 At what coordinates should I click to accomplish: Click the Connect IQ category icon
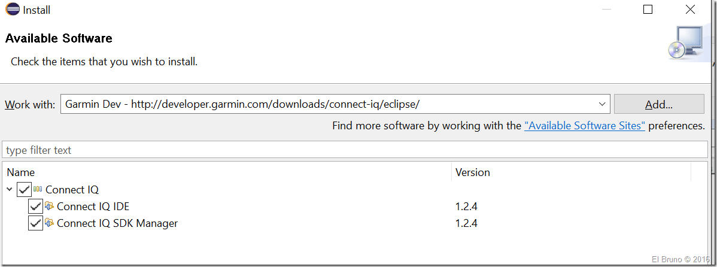click(38, 190)
